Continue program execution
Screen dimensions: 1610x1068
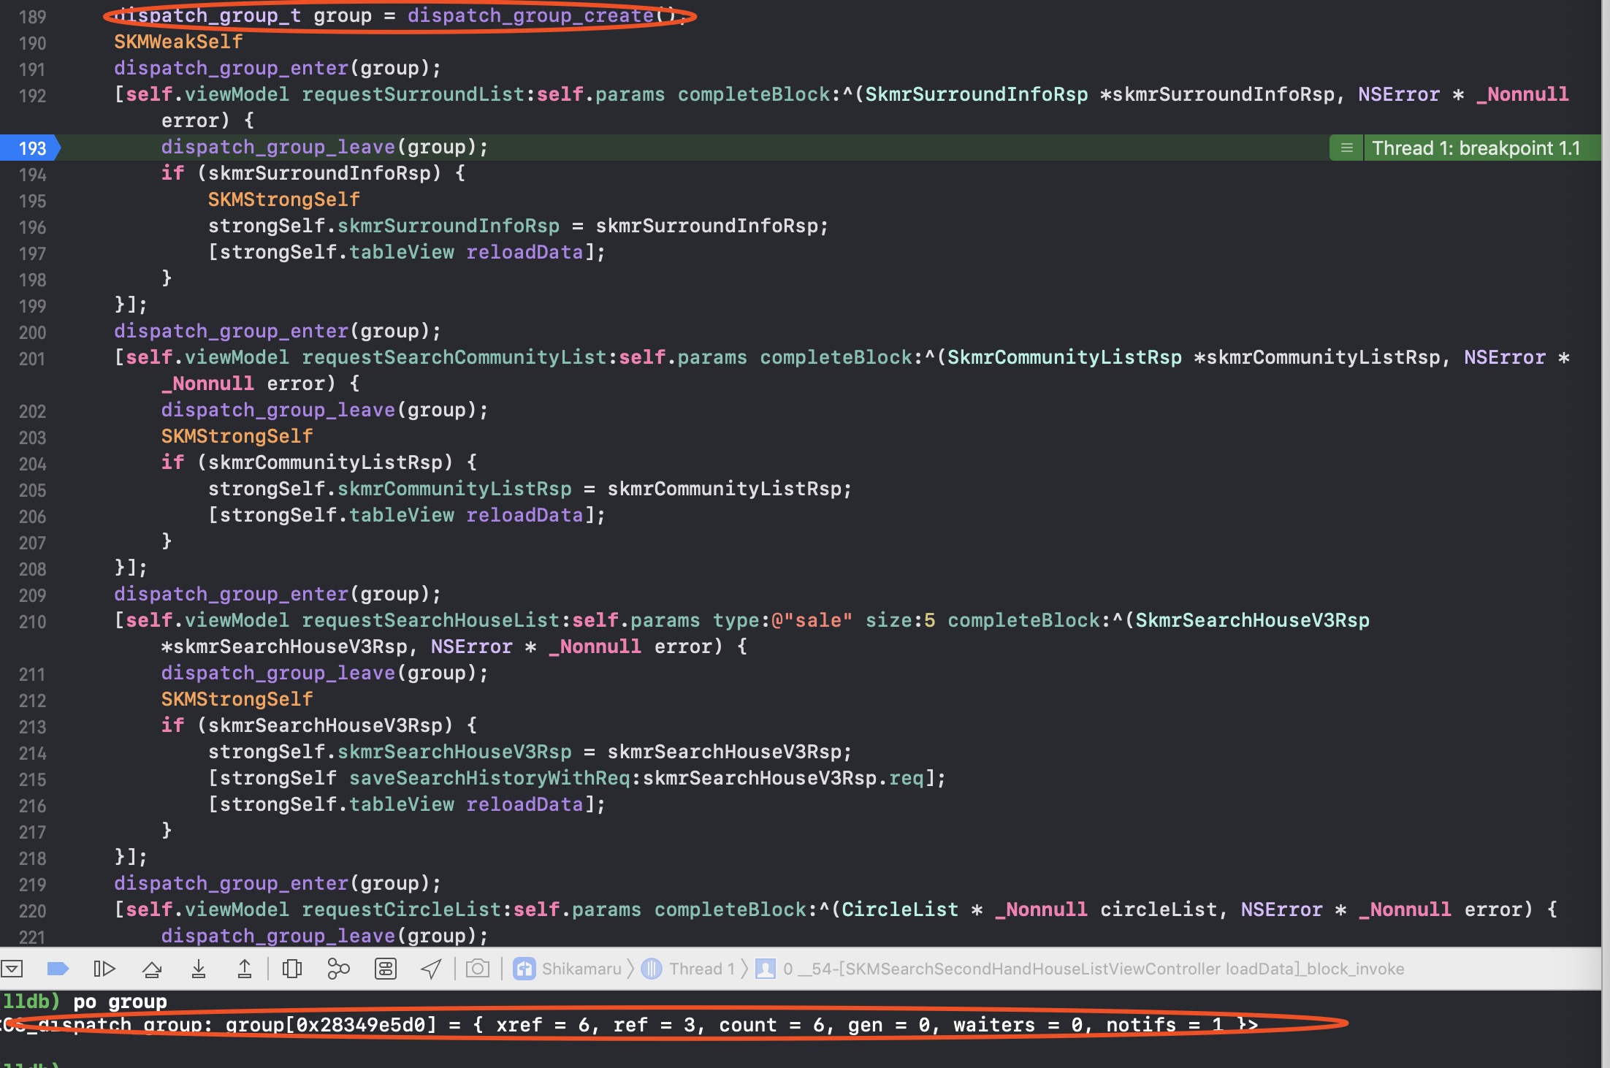pos(104,969)
